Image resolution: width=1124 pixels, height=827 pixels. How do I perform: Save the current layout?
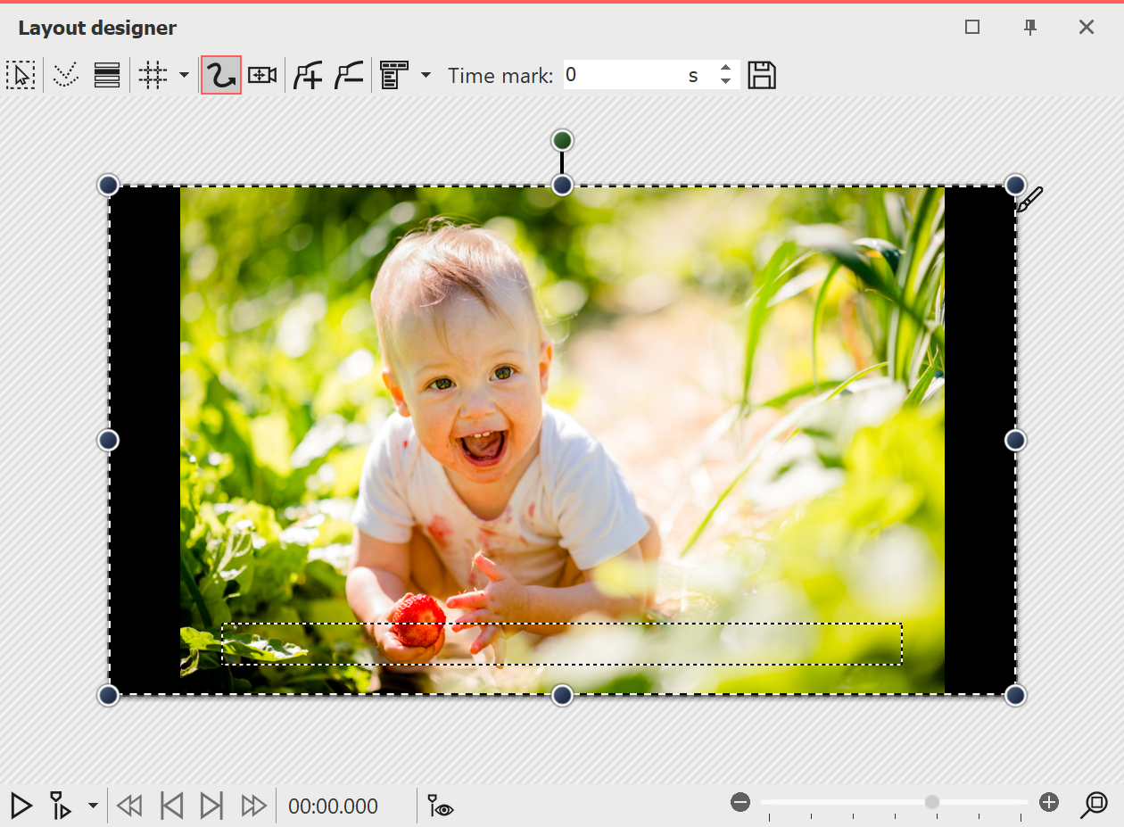[x=762, y=75]
